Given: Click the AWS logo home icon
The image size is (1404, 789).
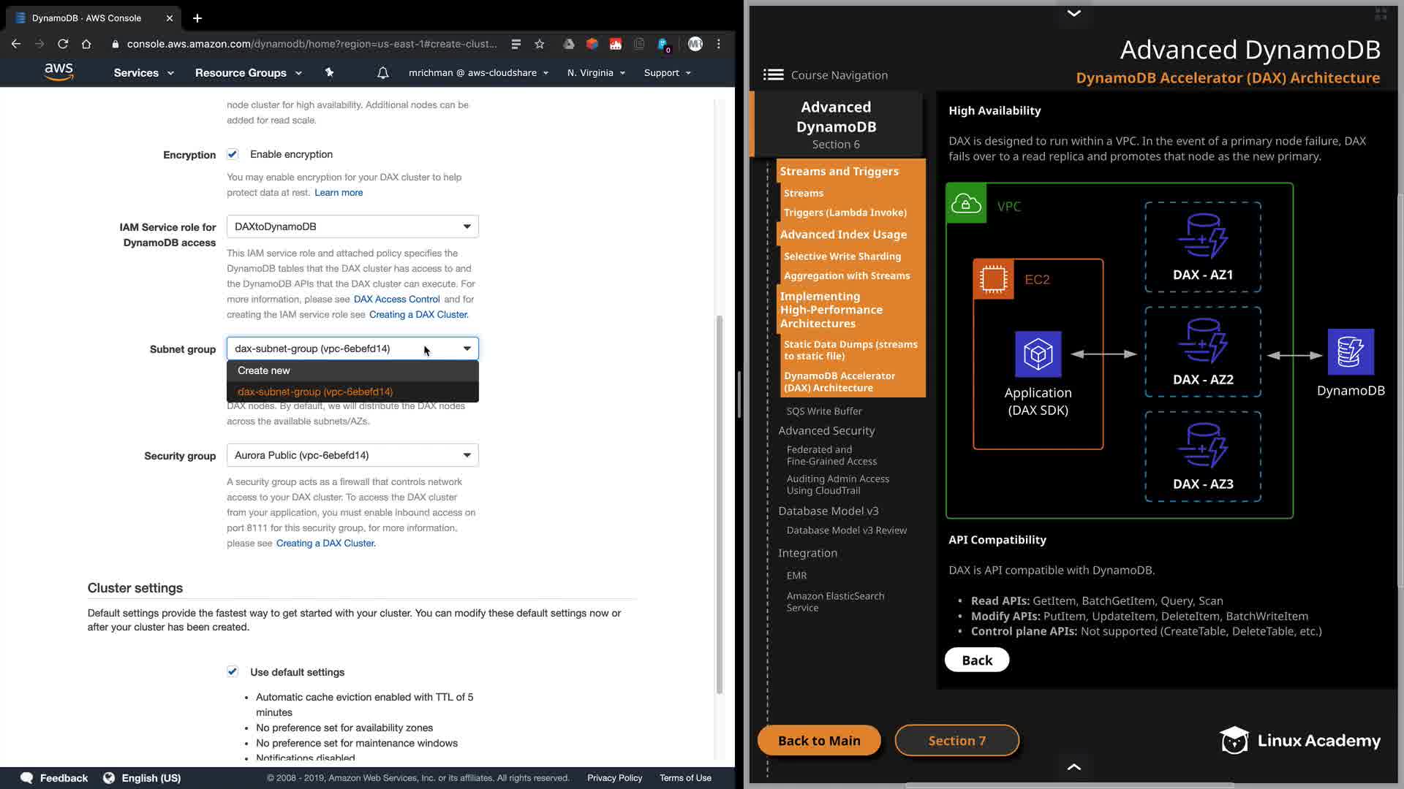Looking at the screenshot, I should click(x=58, y=72).
